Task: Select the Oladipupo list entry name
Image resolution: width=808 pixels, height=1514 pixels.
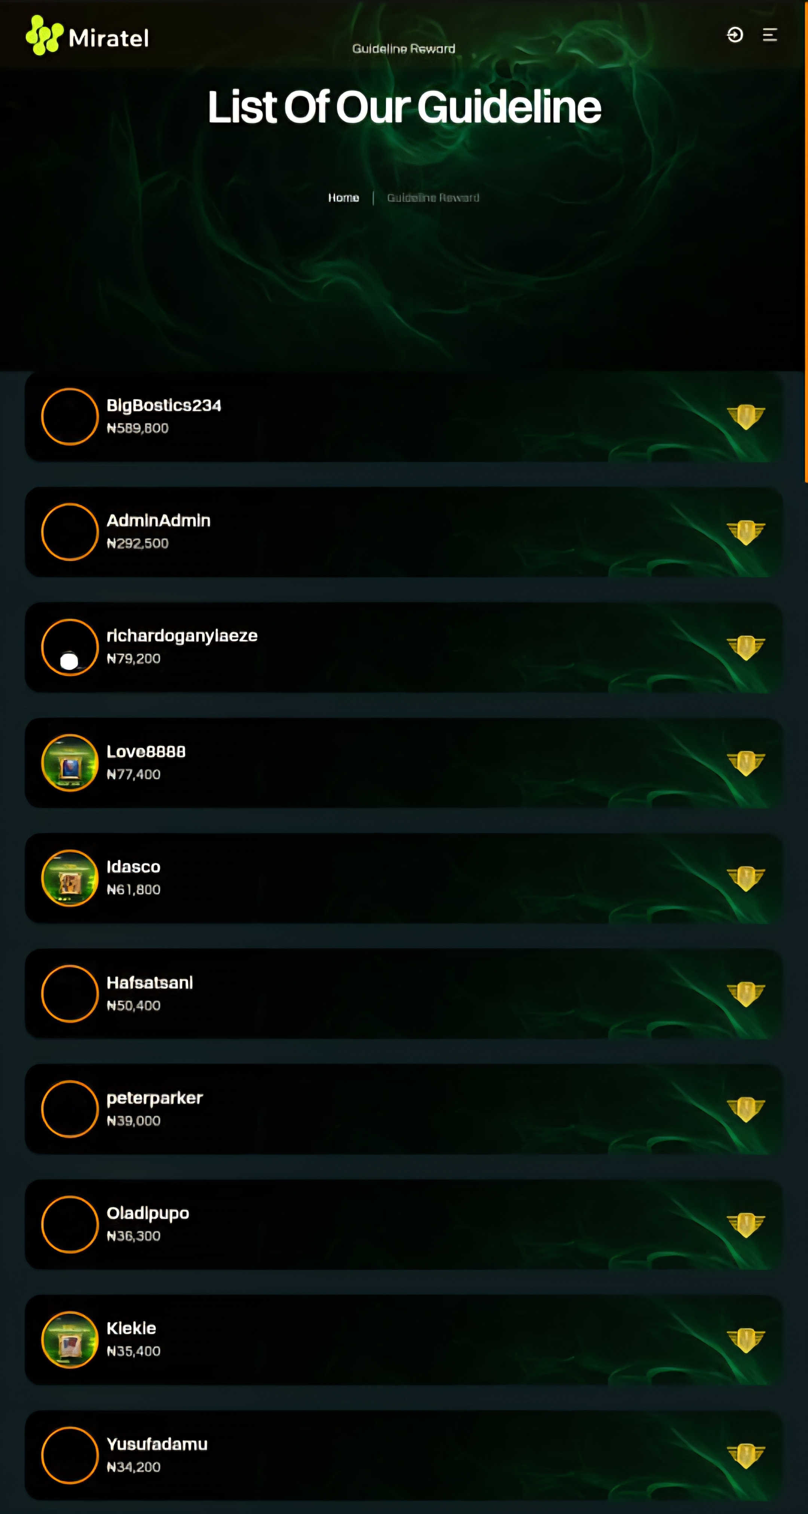Action: pos(147,1214)
